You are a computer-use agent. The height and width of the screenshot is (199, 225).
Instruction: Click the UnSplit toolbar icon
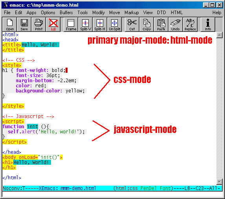(114, 24)
